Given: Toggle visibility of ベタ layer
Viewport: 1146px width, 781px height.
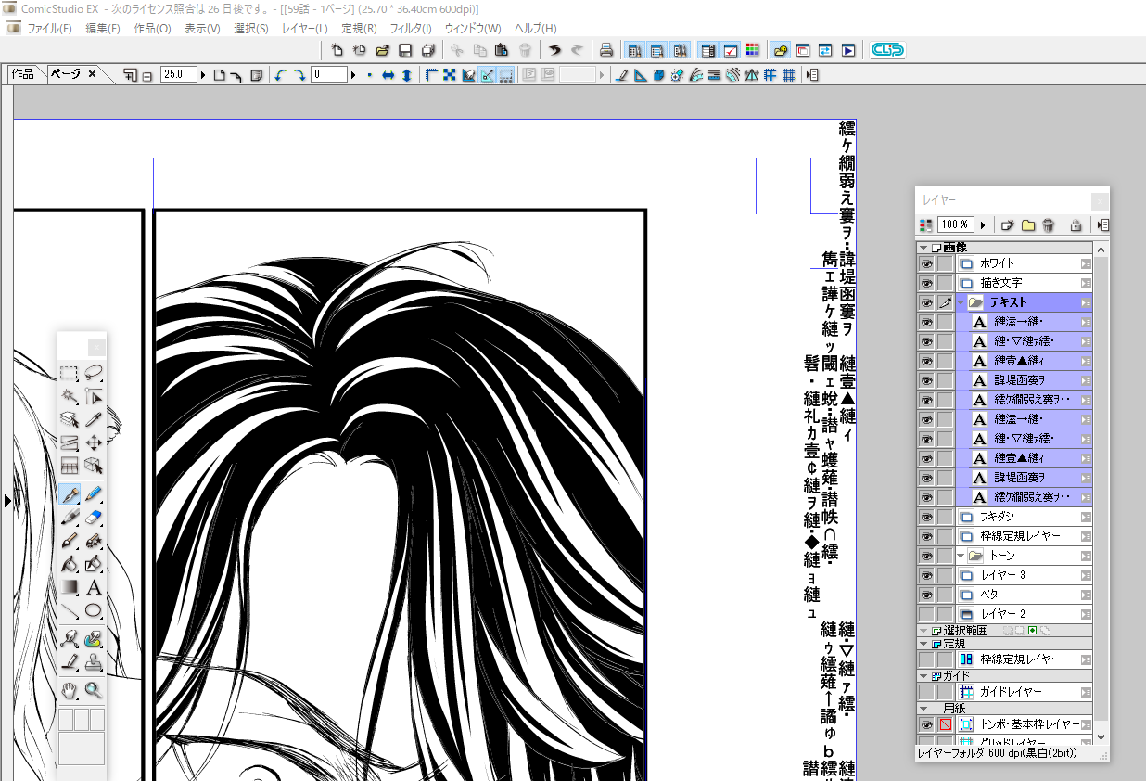Looking at the screenshot, I should [925, 595].
